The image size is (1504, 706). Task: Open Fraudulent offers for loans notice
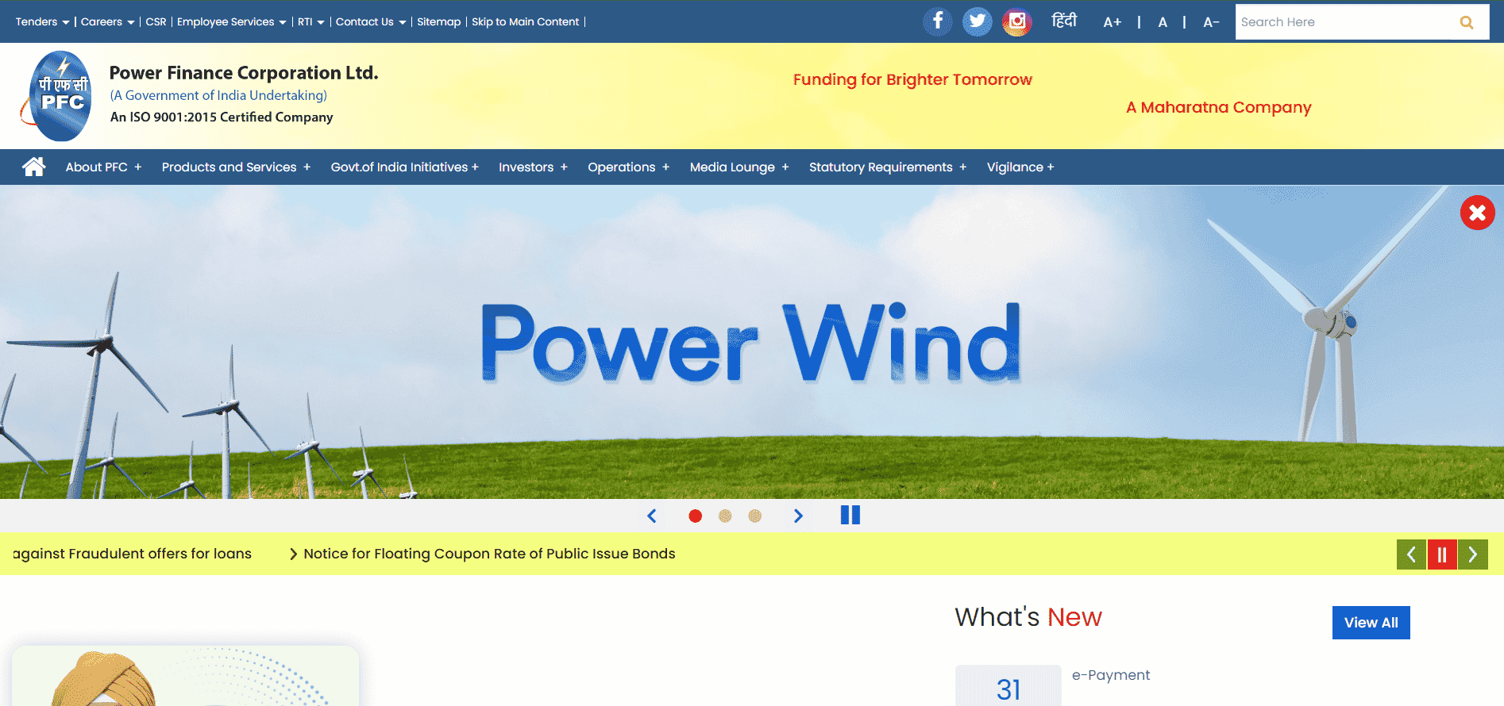[x=132, y=554]
